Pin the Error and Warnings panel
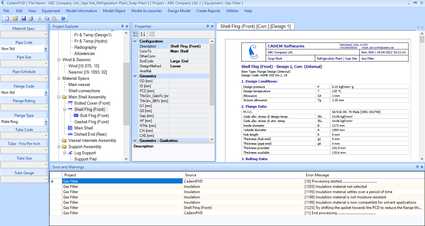The image size is (425, 226). (x=418, y=167)
